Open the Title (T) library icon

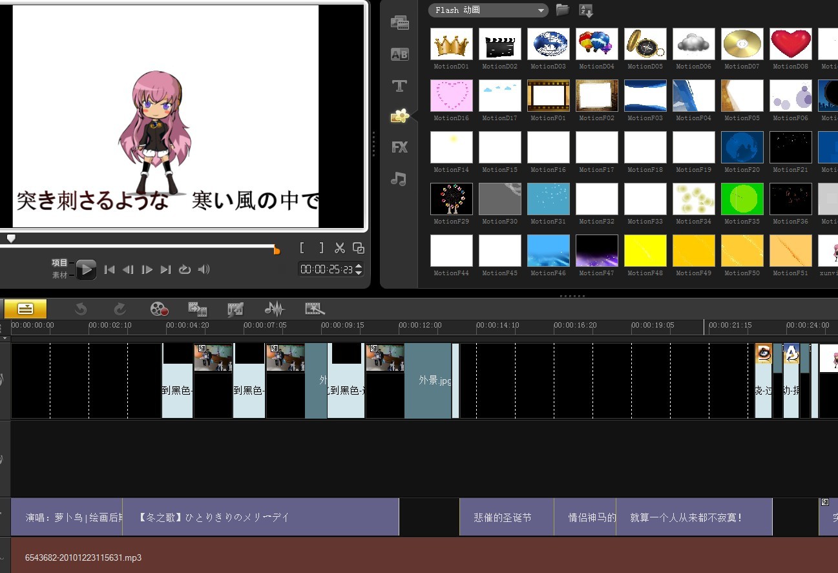[x=400, y=85]
